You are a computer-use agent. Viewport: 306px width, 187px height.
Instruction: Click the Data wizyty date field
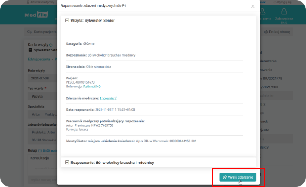[x=42, y=79]
